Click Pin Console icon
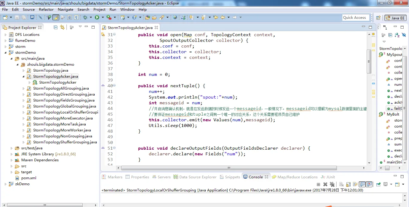Viewport: 409px width, 207px height. coord(378,184)
